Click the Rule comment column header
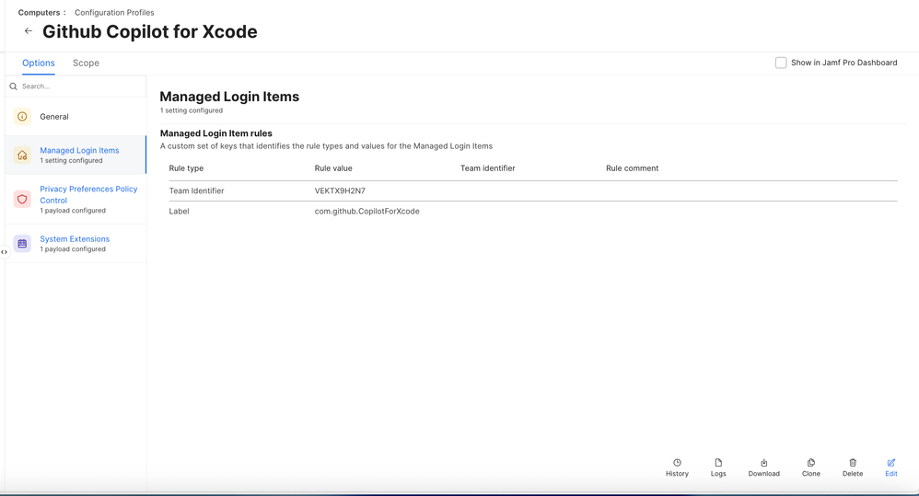The image size is (919, 496). pyautogui.click(x=633, y=168)
